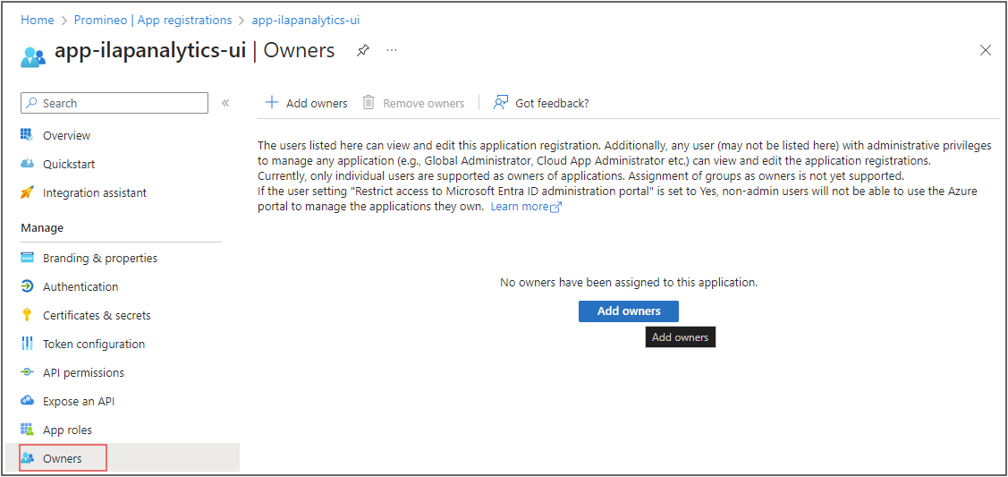
Task: Open the more options ellipsis in header
Action: tap(392, 50)
